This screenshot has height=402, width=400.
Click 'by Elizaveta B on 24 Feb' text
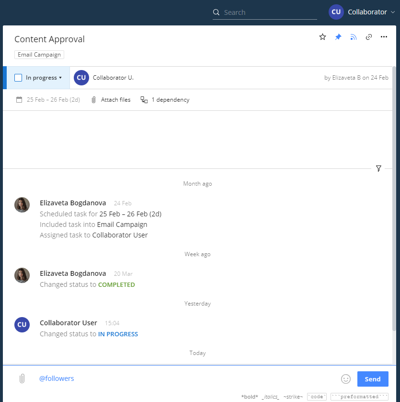pos(356,78)
